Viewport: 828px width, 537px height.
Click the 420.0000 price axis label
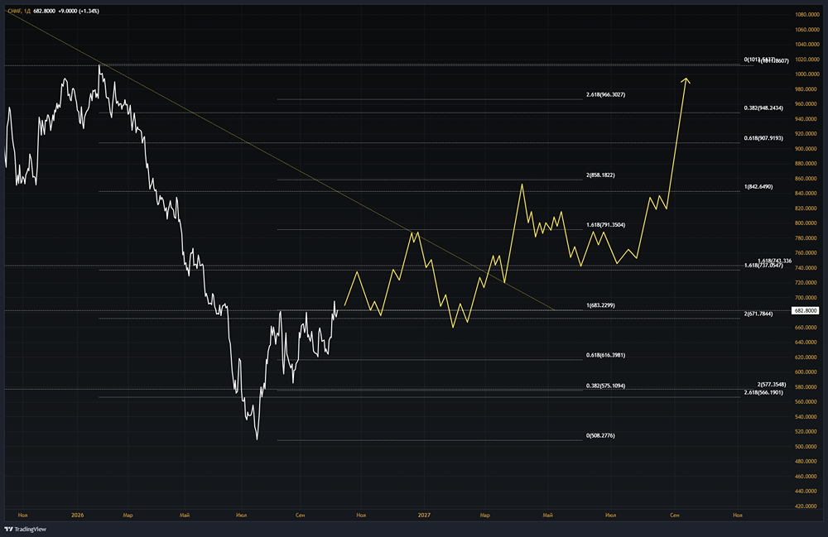point(806,506)
